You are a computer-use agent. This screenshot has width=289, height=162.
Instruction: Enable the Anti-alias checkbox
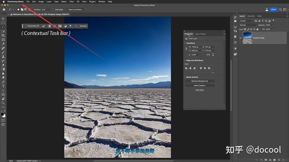click(53, 10)
